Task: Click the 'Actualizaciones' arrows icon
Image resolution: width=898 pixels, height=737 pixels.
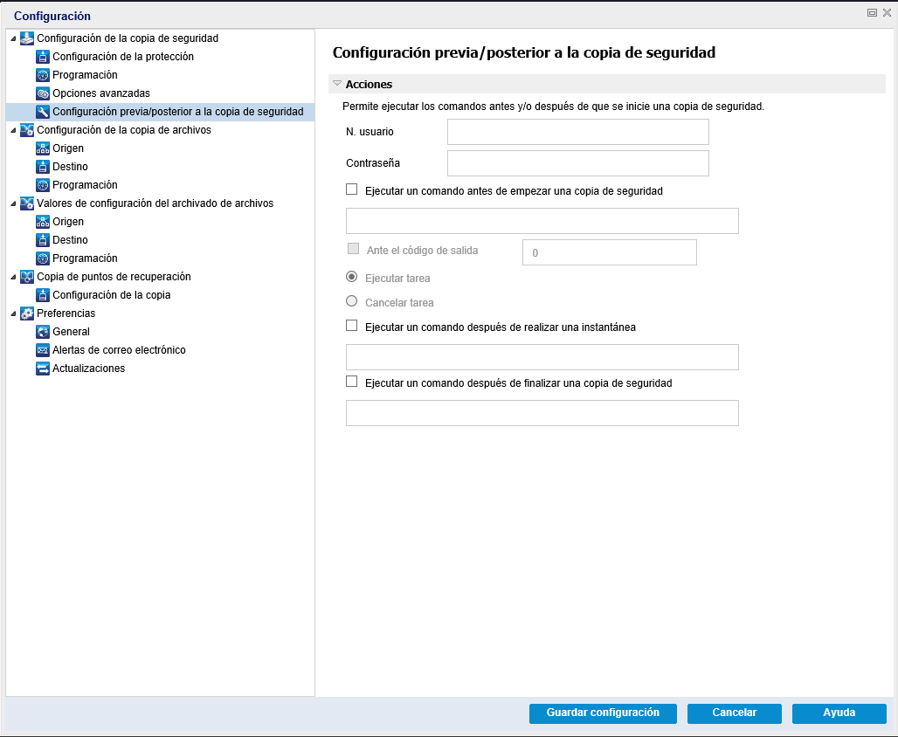Action: (x=43, y=368)
